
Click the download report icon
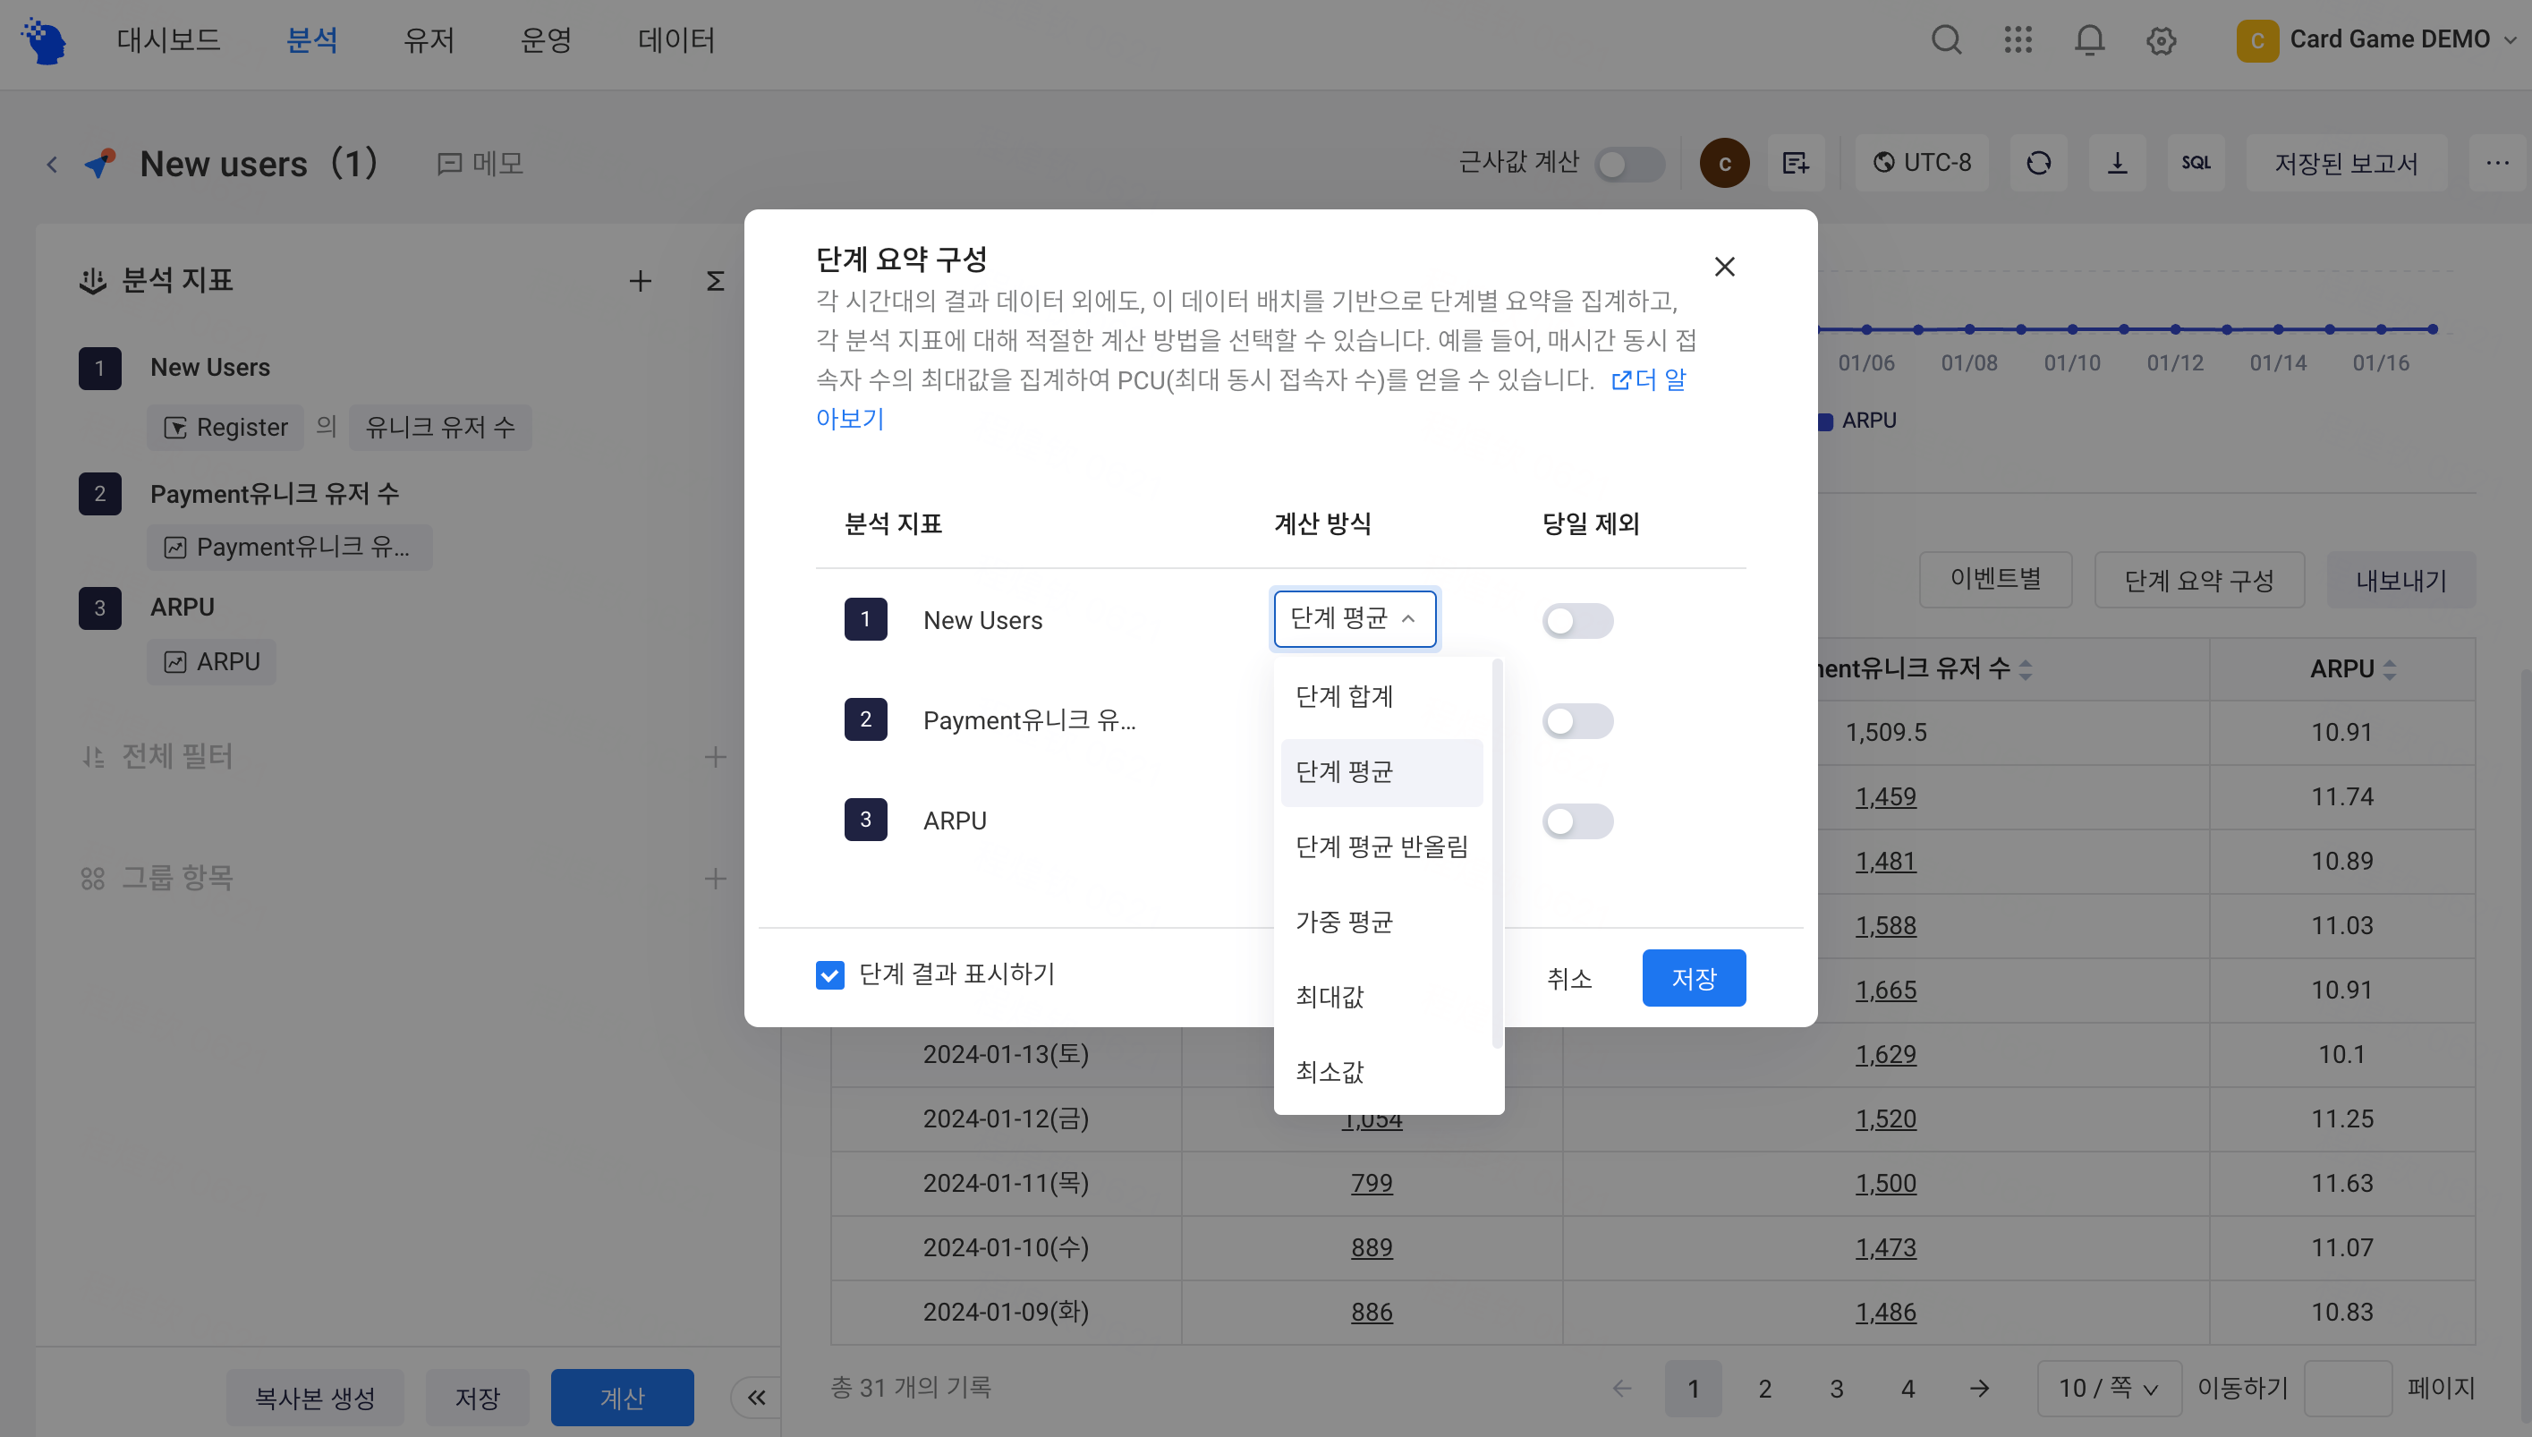pos(2118,163)
